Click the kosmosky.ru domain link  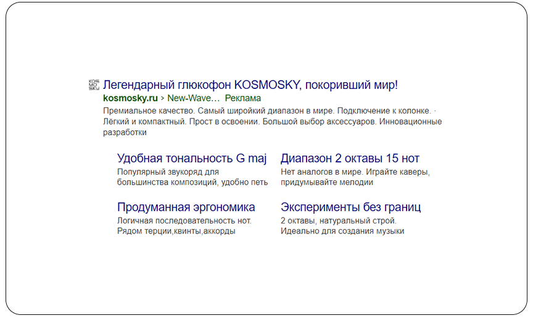(130, 98)
